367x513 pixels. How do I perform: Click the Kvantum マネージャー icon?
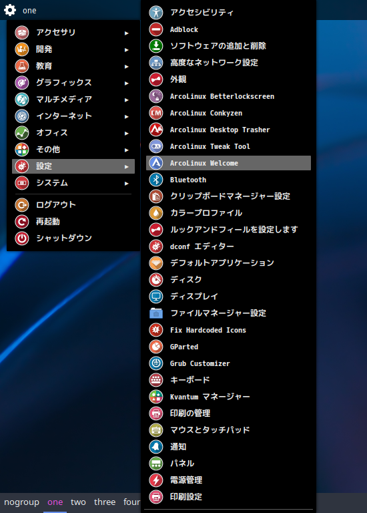pyautogui.click(x=156, y=397)
